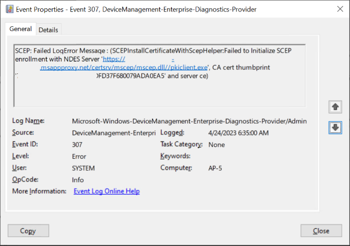Viewport: 350px width, 246px height.
Task: Open the msappproxy.net pkiclient.exe URL link
Action: coord(124,67)
